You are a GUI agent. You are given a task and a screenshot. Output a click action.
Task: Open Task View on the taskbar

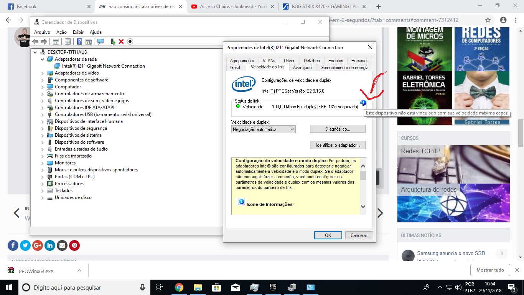(160, 287)
